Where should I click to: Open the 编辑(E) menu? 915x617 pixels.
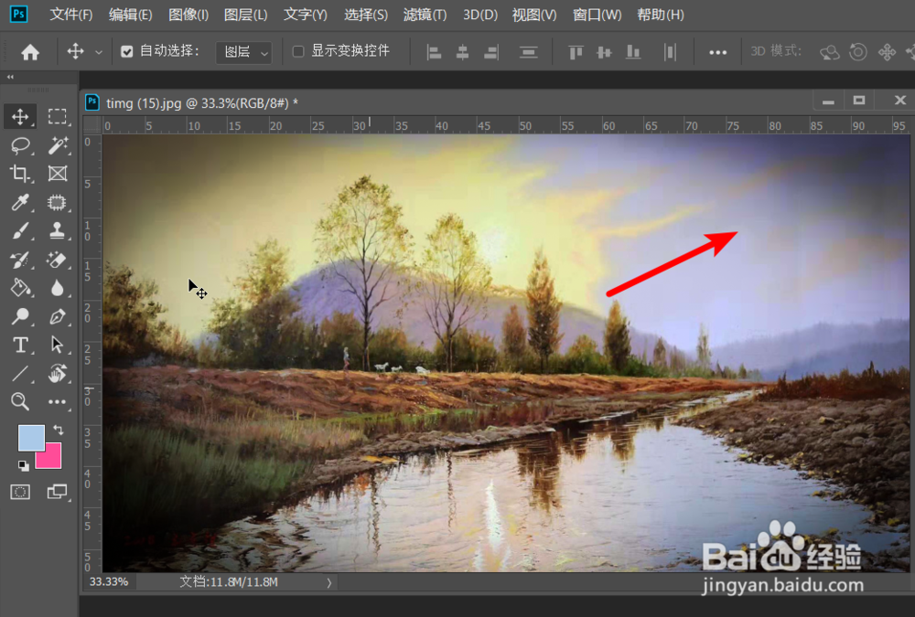pos(131,15)
